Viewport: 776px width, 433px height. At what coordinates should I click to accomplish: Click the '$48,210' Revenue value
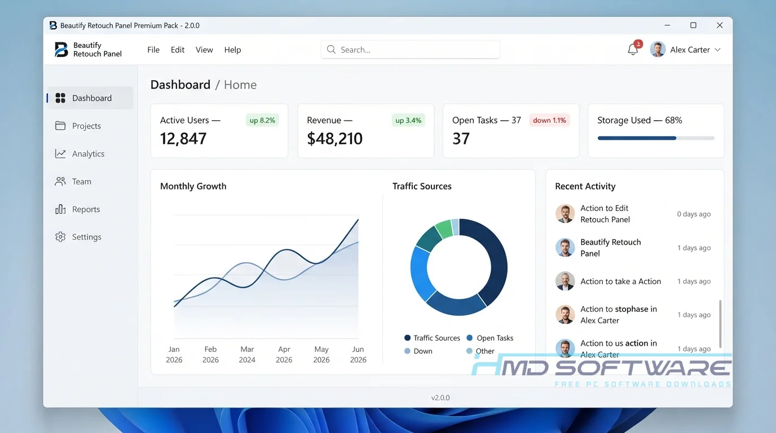coord(335,139)
